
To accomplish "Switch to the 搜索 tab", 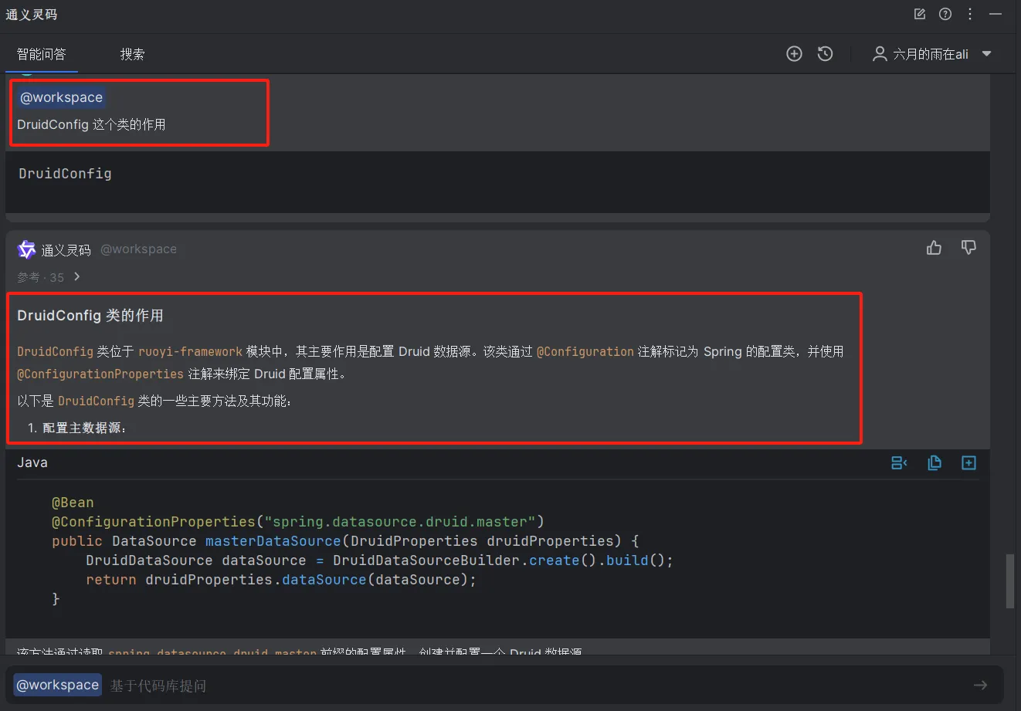I will click(x=132, y=54).
